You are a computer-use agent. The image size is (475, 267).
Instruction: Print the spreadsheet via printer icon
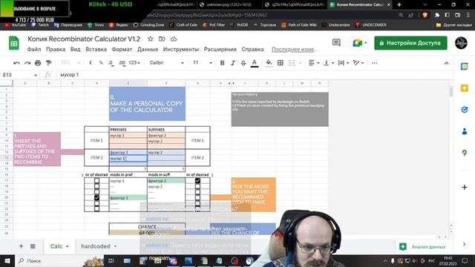pos(38,63)
